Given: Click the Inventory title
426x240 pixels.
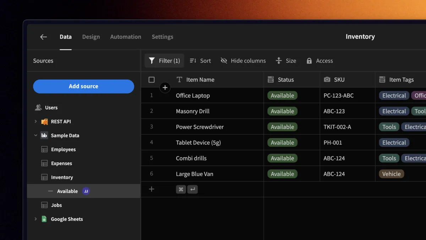Looking at the screenshot, I should pyautogui.click(x=360, y=37).
